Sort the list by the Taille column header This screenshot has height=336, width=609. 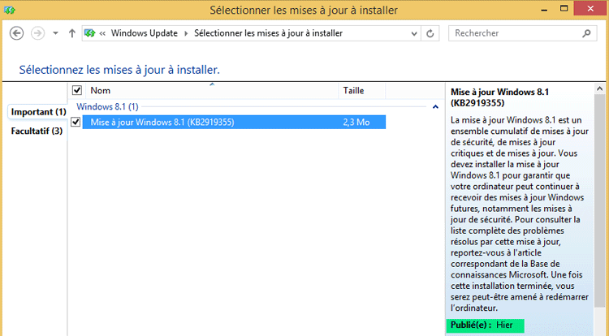point(353,91)
